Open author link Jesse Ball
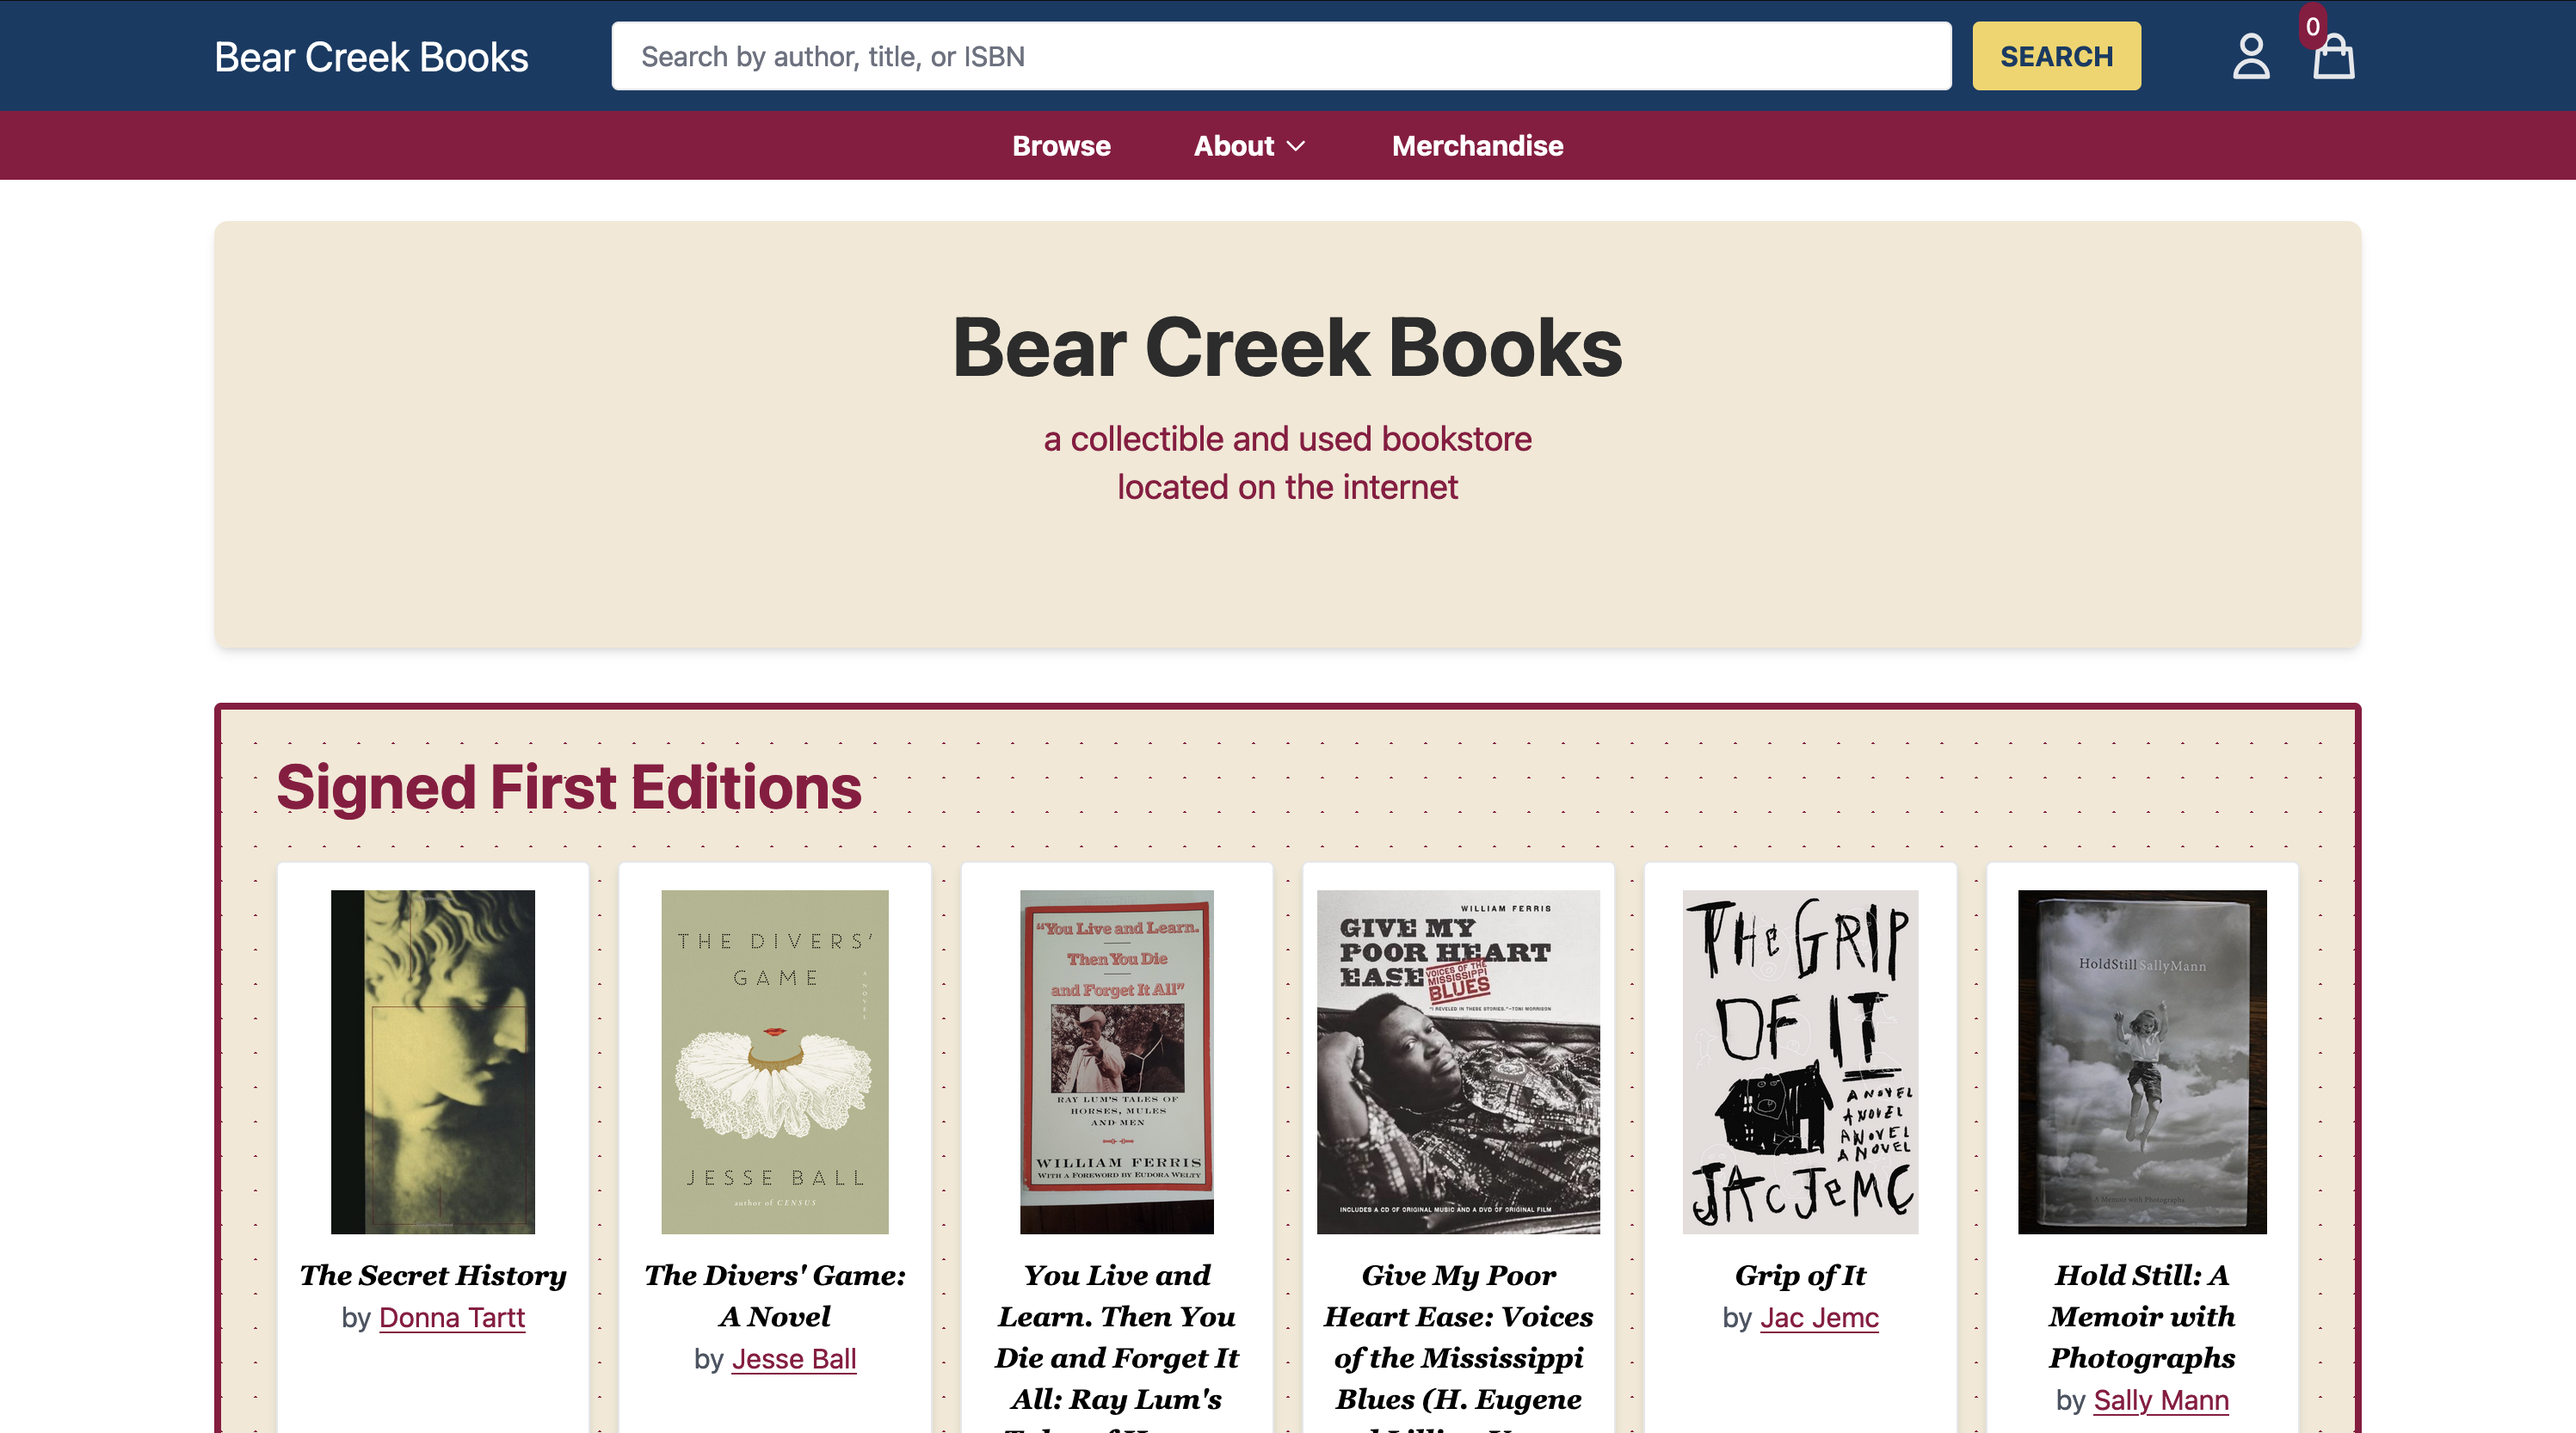Viewport: 2576px width, 1433px height. click(794, 1358)
